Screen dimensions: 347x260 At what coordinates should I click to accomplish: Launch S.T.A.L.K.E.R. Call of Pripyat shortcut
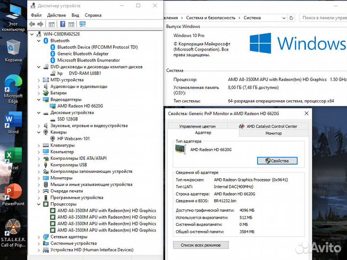[14, 233]
